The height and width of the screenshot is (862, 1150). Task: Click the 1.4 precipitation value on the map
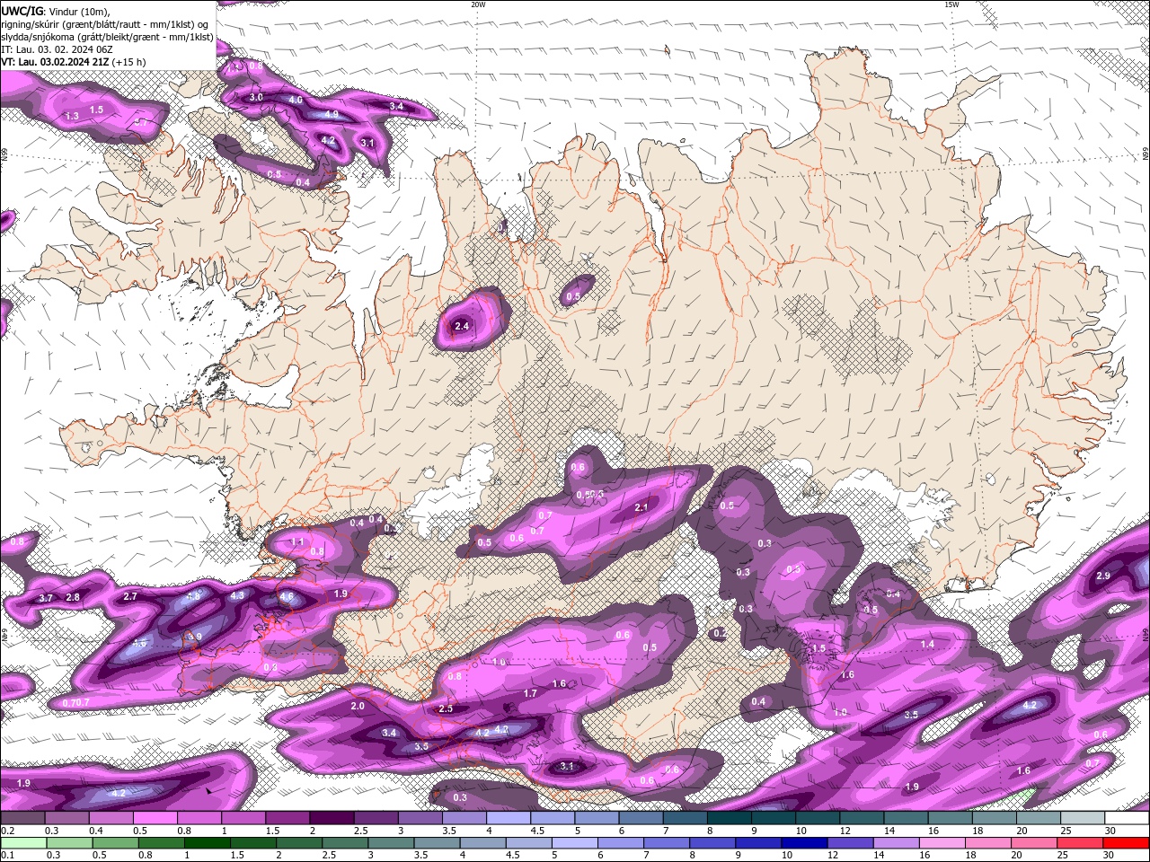click(927, 644)
